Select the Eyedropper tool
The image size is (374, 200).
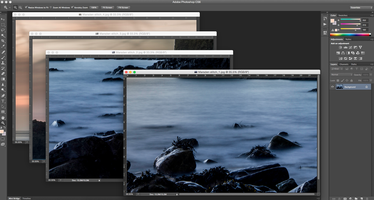3,46
